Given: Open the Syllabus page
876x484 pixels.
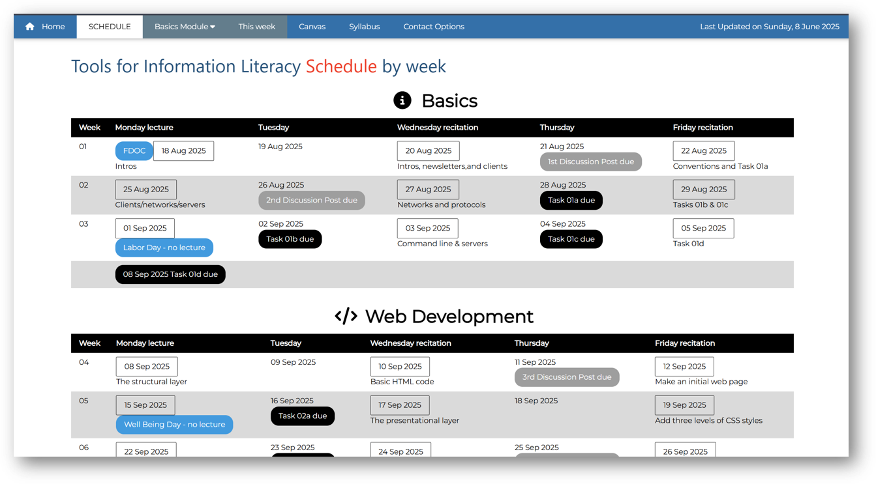Looking at the screenshot, I should coord(364,26).
